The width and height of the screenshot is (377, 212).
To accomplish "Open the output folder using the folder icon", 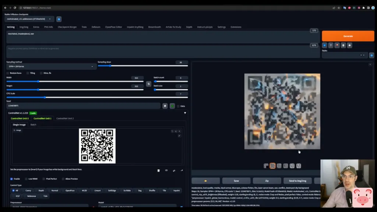I will click(205, 181).
